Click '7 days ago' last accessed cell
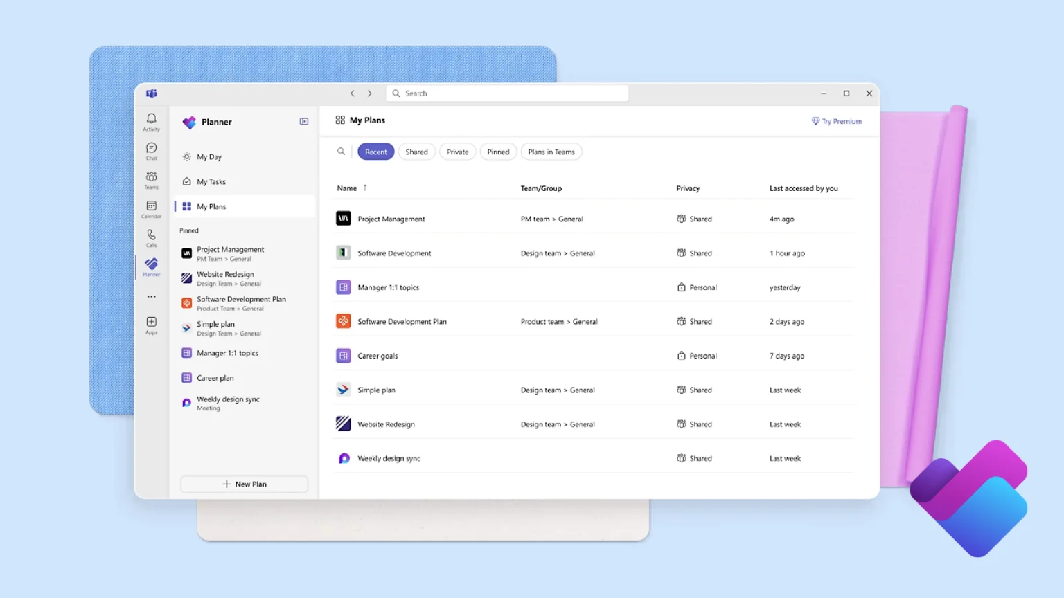The image size is (1064, 598). pyautogui.click(x=787, y=356)
